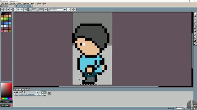The height and width of the screenshot is (110, 197).
Task: Open the Frame menu
Action: [26, 3]
